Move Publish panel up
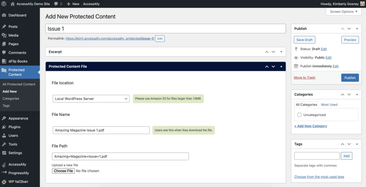 click(342, 29)
